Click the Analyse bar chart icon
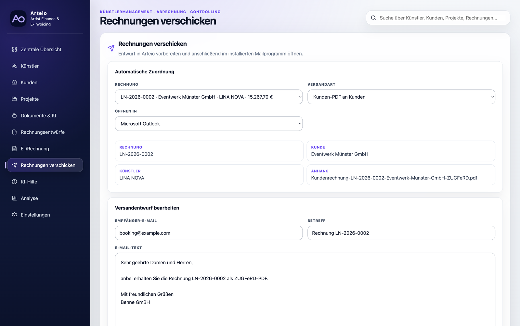 (14, 198)
